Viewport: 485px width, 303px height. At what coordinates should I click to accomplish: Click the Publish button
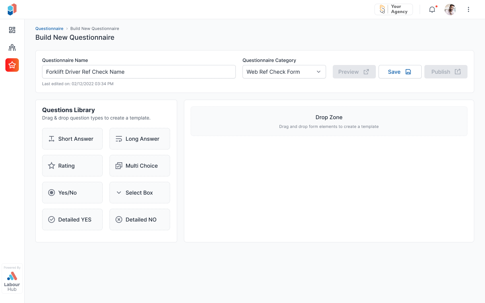pos(446,72)
